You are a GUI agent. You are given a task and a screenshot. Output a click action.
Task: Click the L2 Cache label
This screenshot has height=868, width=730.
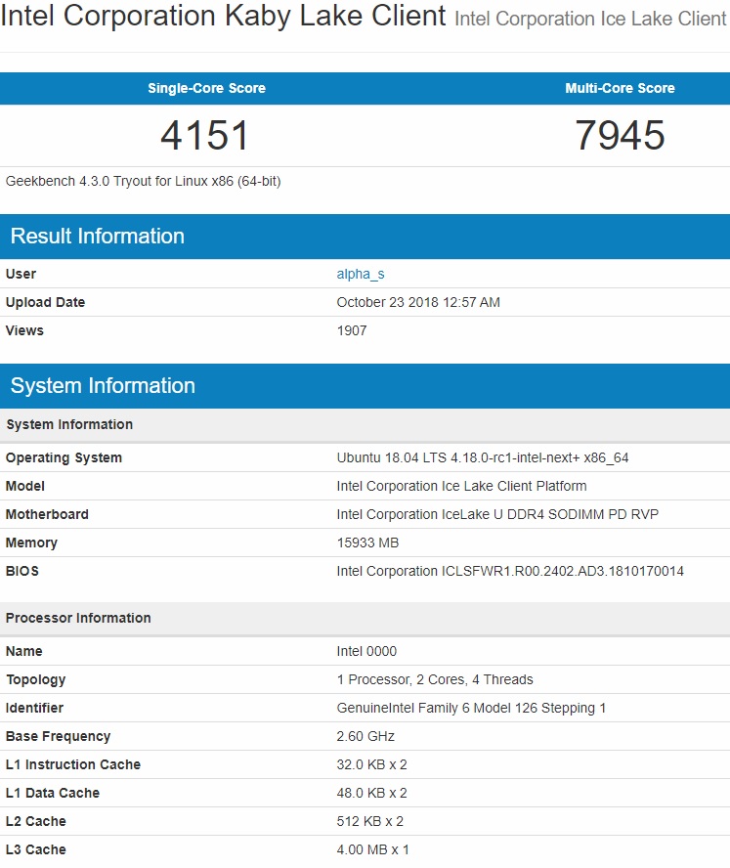[35, 821]
